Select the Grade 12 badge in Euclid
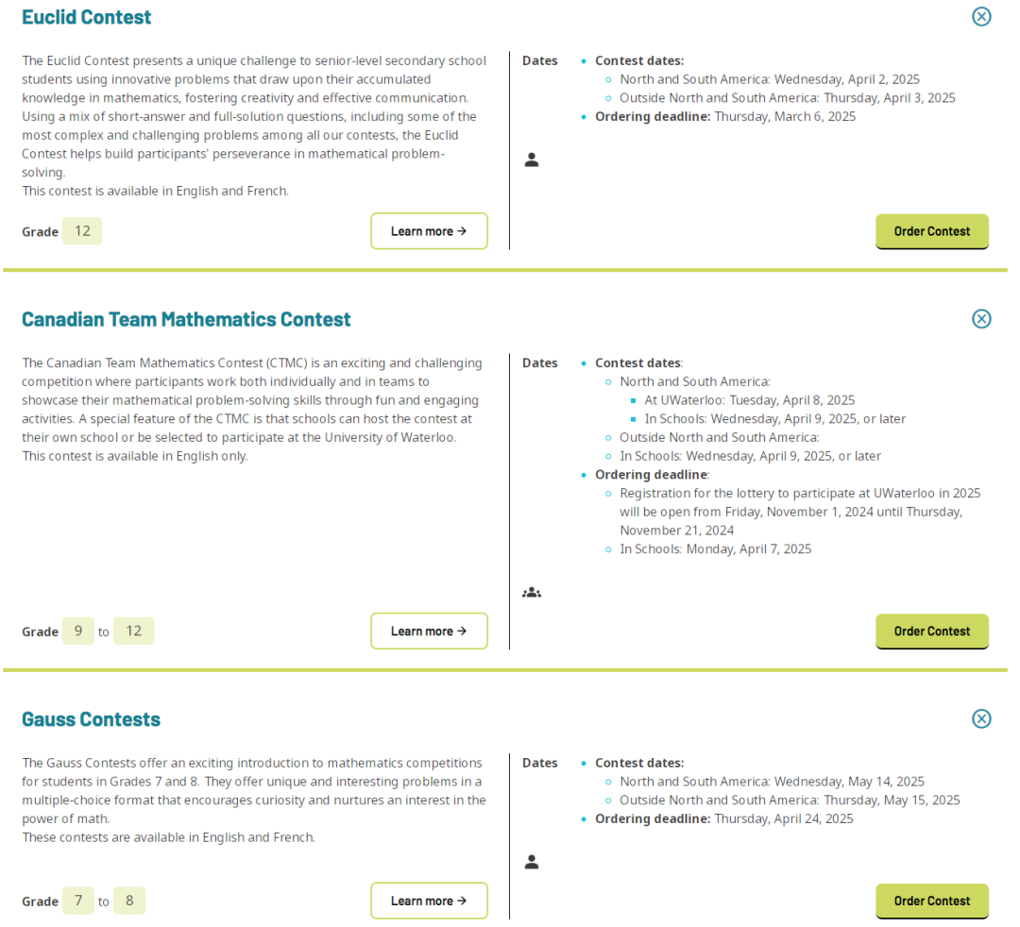Screen dimensions: 1020x927 (82, 231)
